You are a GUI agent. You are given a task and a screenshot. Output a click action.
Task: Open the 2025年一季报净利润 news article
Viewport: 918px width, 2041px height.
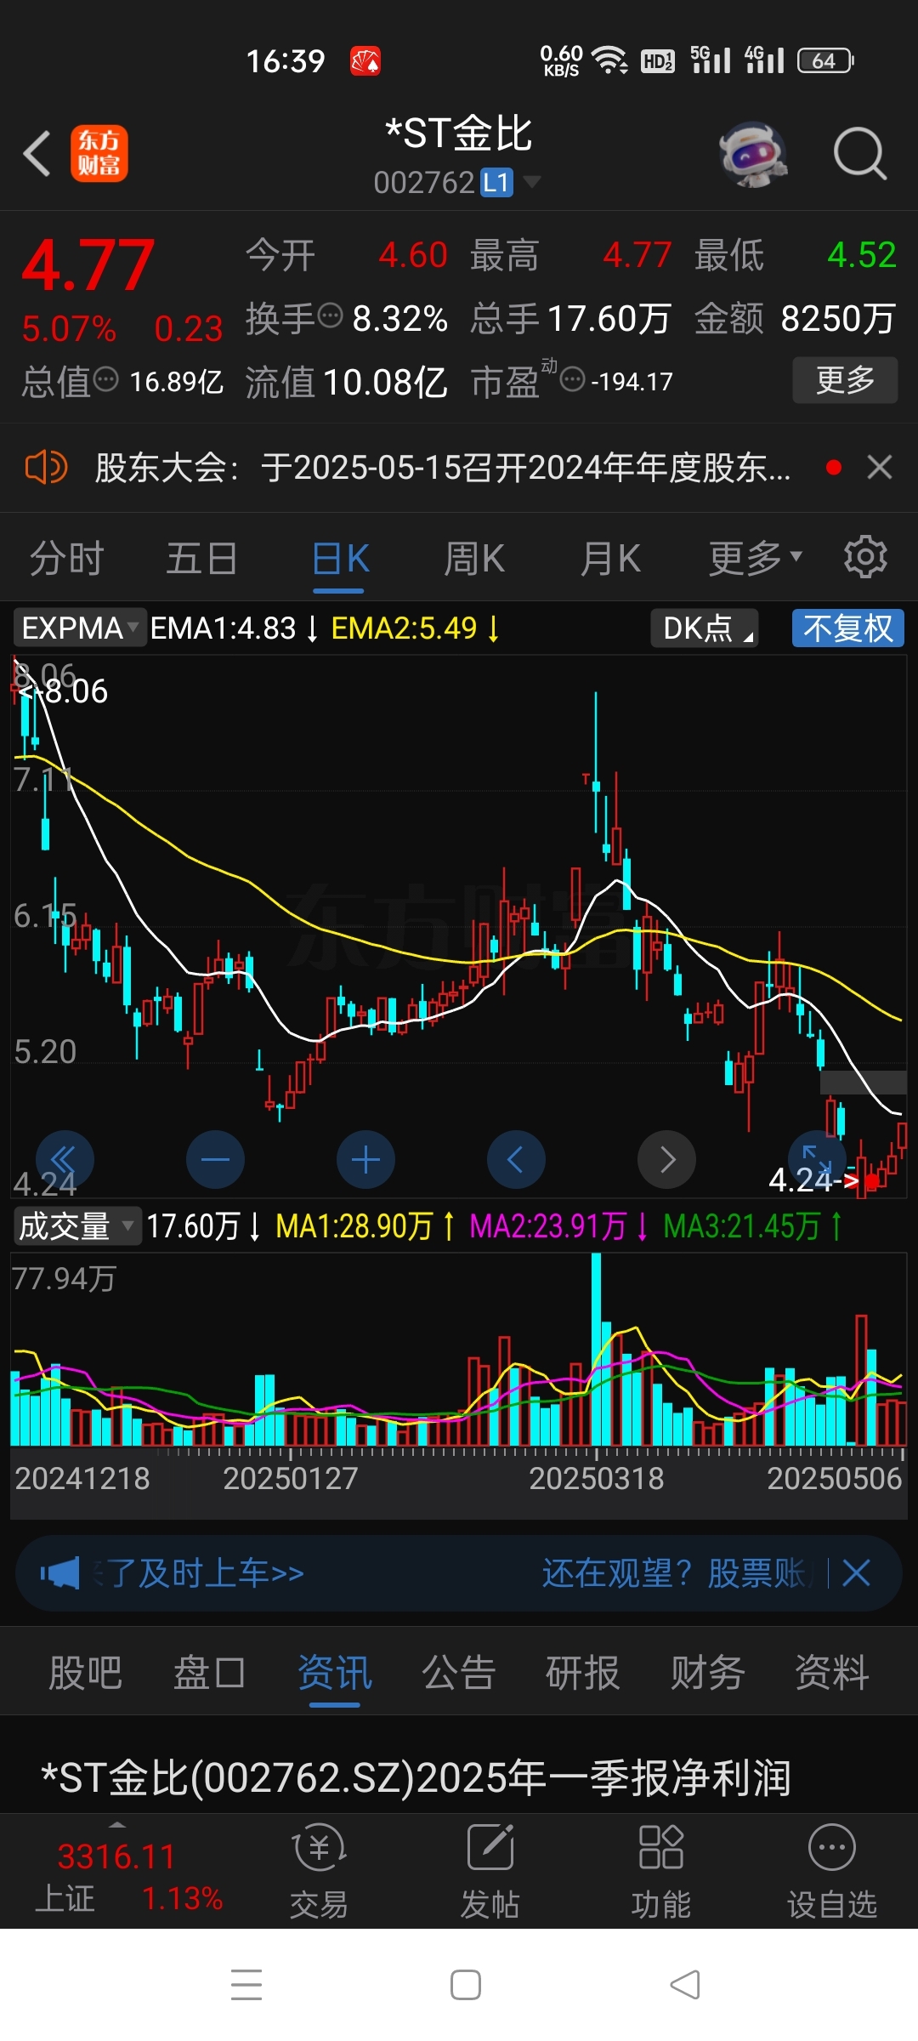pos(416,1777)
